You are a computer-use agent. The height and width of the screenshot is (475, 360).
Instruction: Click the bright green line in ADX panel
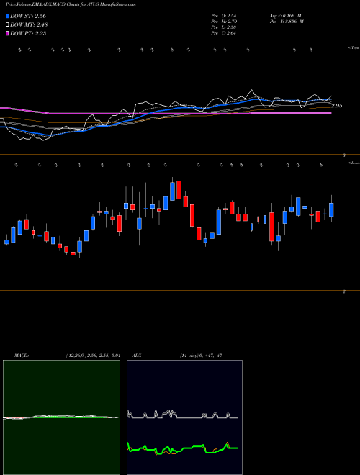[x=182, y=448]
